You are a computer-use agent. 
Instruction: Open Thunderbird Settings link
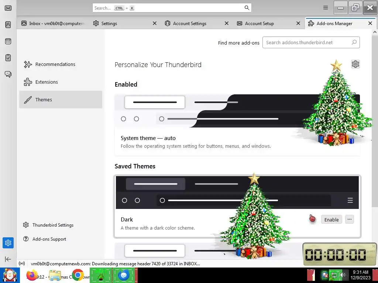coord(48,225)
